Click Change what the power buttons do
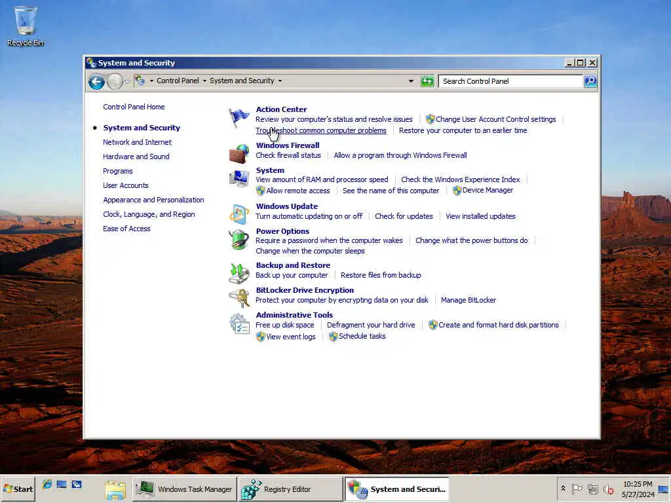 472,240
